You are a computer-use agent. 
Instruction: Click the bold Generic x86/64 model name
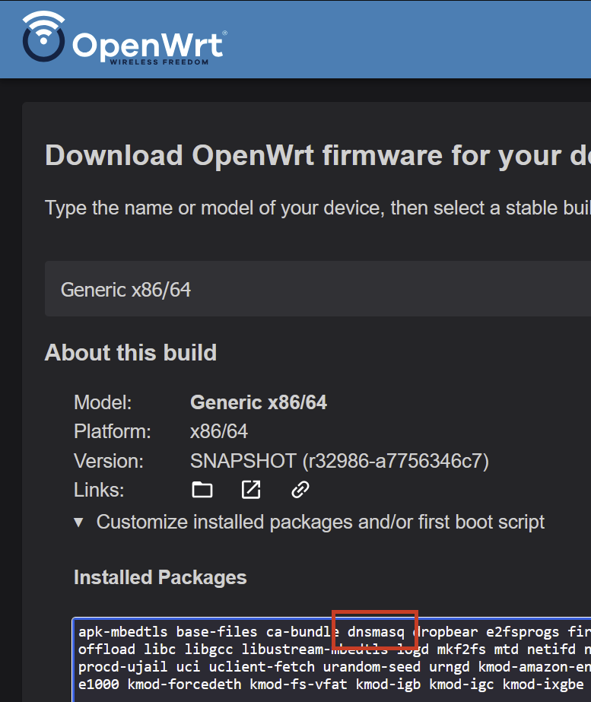[258, 402]
